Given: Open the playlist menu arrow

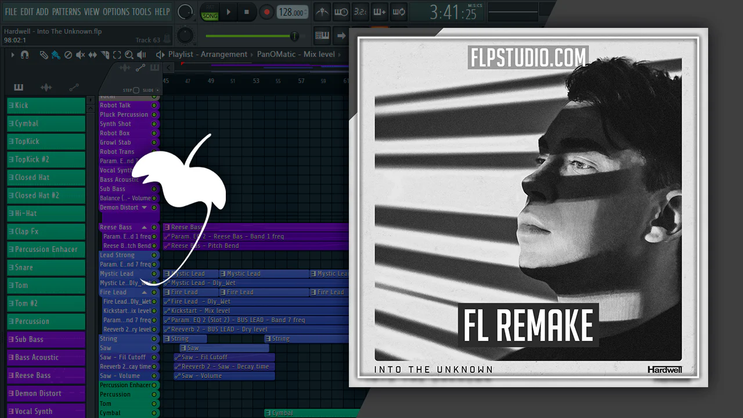Looking at the screenshot, I should coord(12,55).
